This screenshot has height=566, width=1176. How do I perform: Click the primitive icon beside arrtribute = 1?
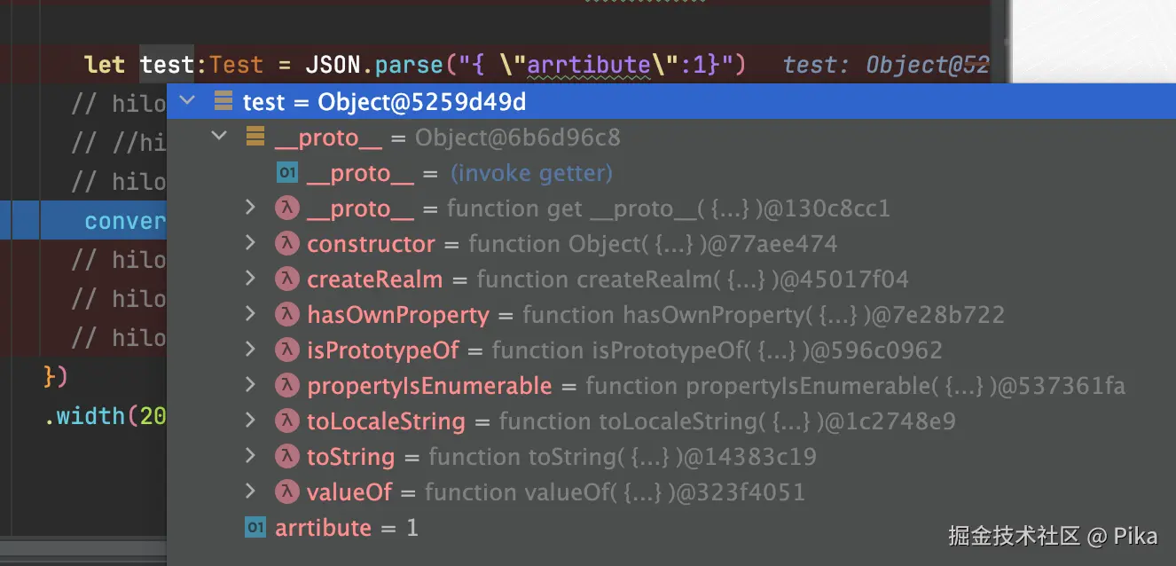[255, 528]
